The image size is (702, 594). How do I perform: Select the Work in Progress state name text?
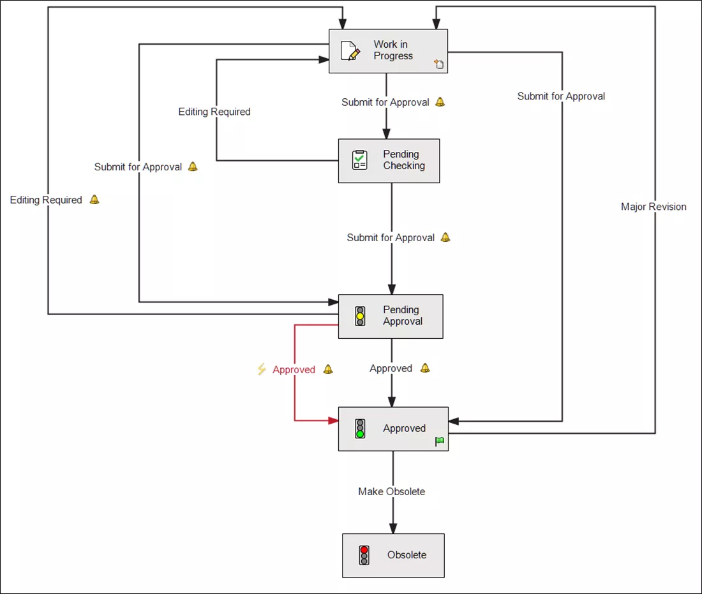pyautogui.click(x=393, y=50)
